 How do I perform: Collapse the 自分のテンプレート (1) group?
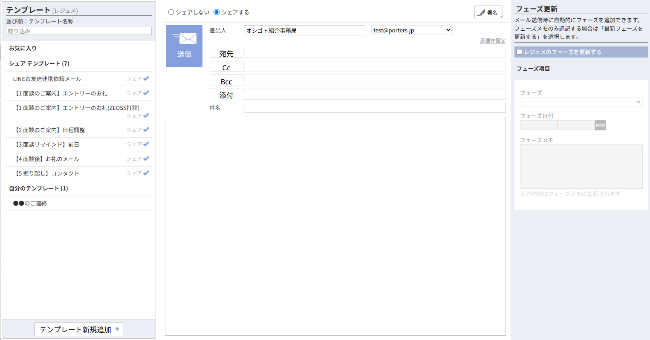click(x=38, y=188)
